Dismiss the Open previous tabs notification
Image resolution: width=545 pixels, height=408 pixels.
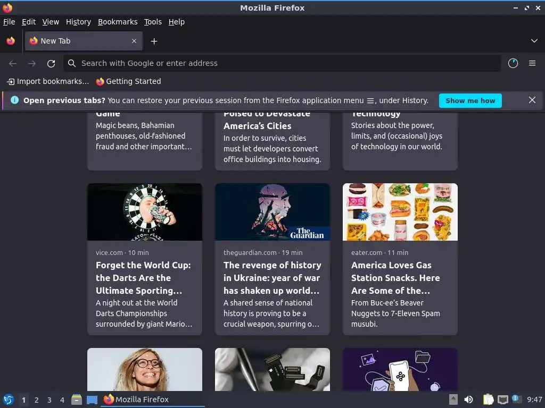pyautogui.click(x=532, y=100)
